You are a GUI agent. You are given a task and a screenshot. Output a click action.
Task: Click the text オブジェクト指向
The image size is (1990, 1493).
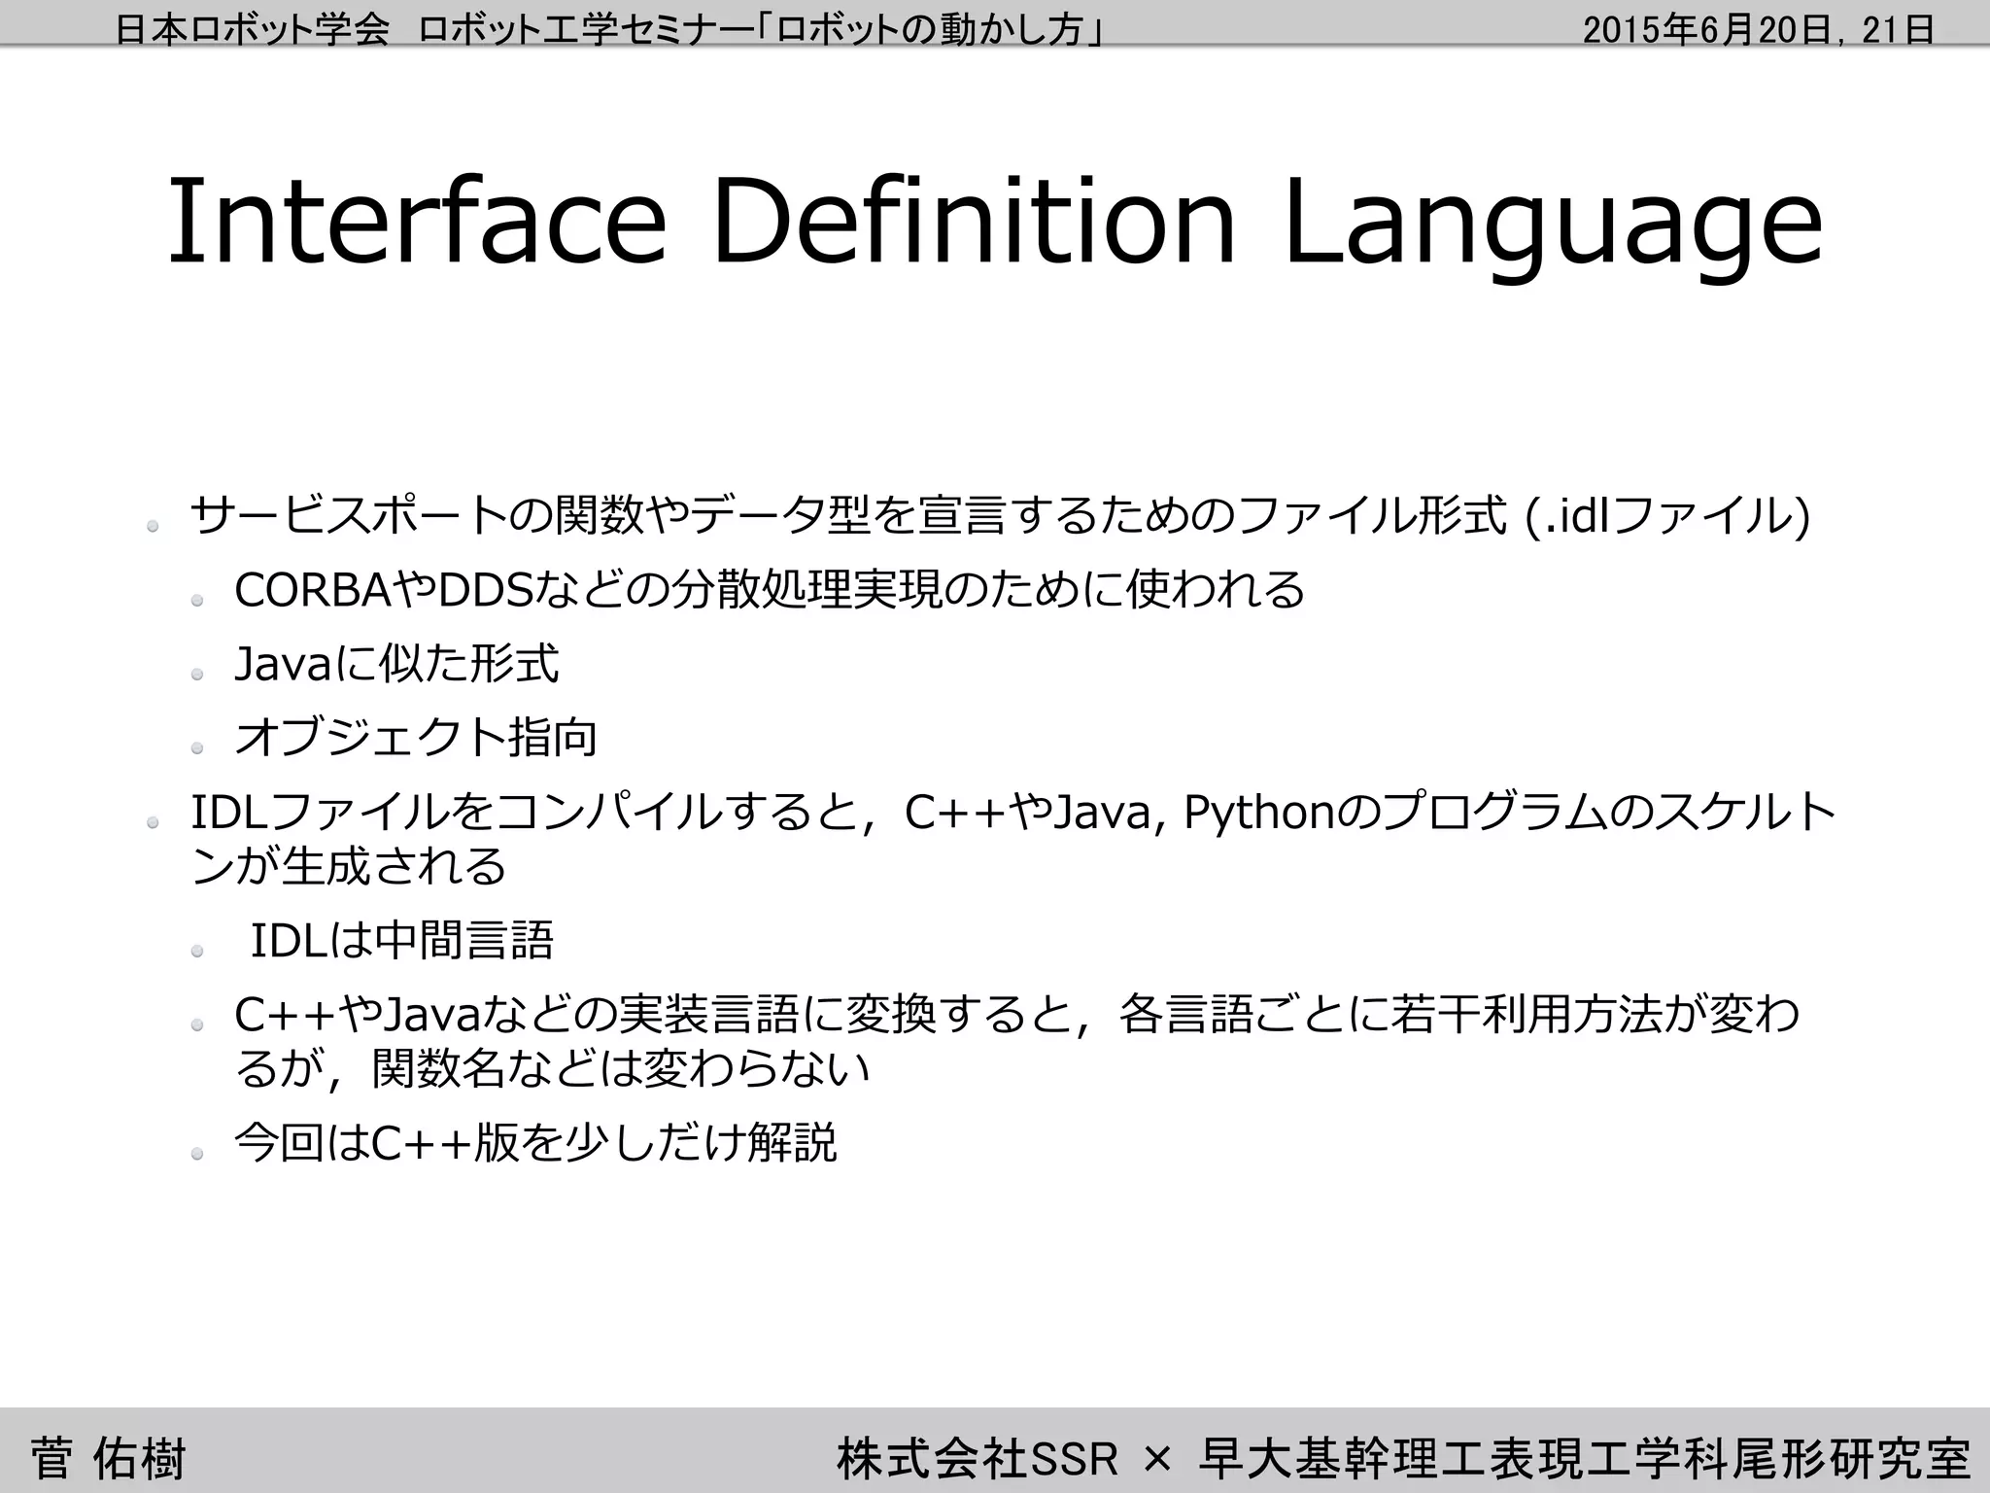coord(416,738)
